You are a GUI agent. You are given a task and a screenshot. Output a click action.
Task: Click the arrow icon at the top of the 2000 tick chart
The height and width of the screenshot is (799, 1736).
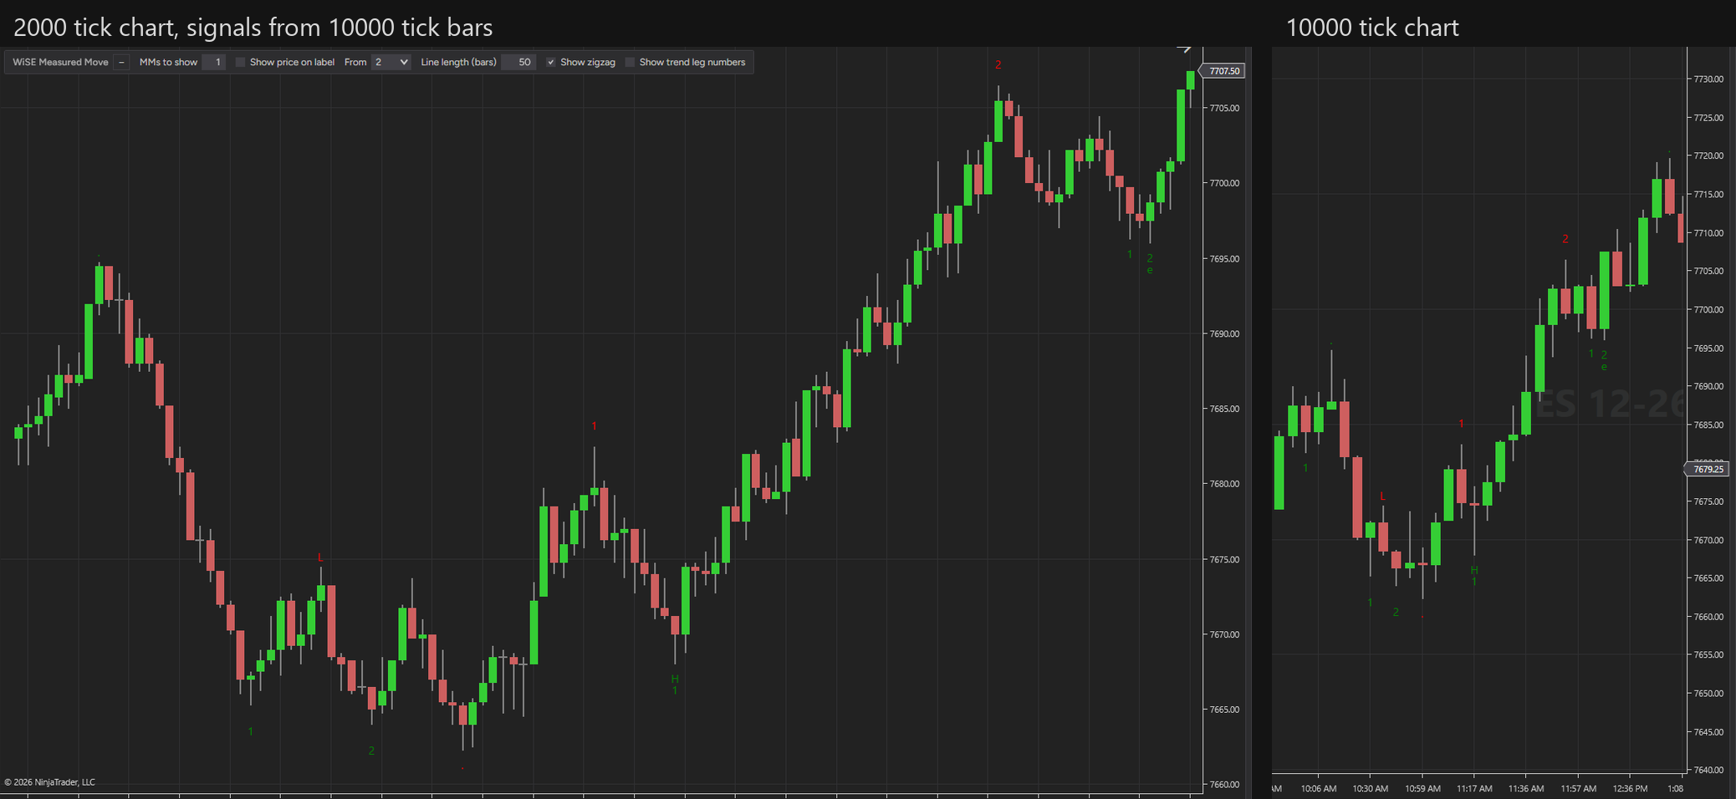click(x=1184, y=49)
